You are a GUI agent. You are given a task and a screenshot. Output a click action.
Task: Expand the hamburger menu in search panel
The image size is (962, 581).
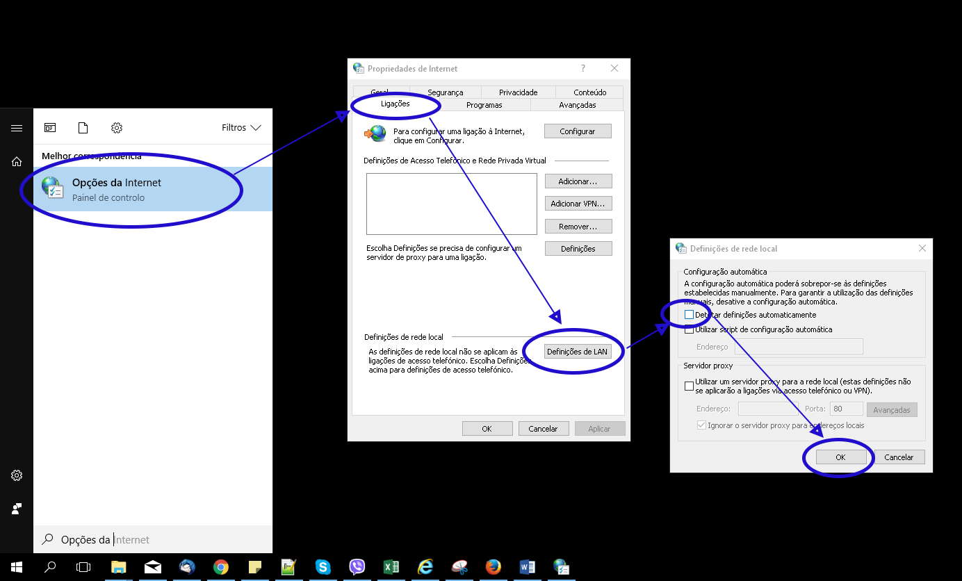(x=17, y=128)
